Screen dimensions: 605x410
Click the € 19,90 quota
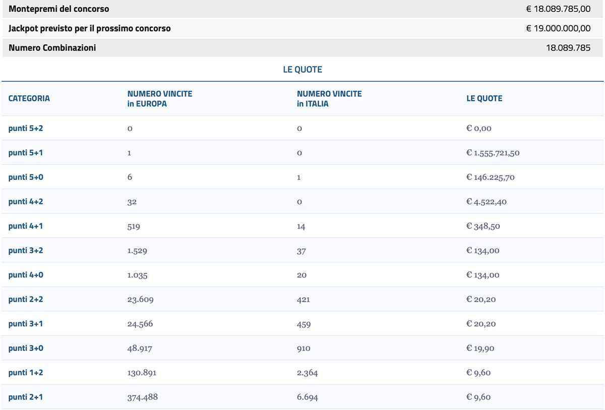(x=481, y=348)
